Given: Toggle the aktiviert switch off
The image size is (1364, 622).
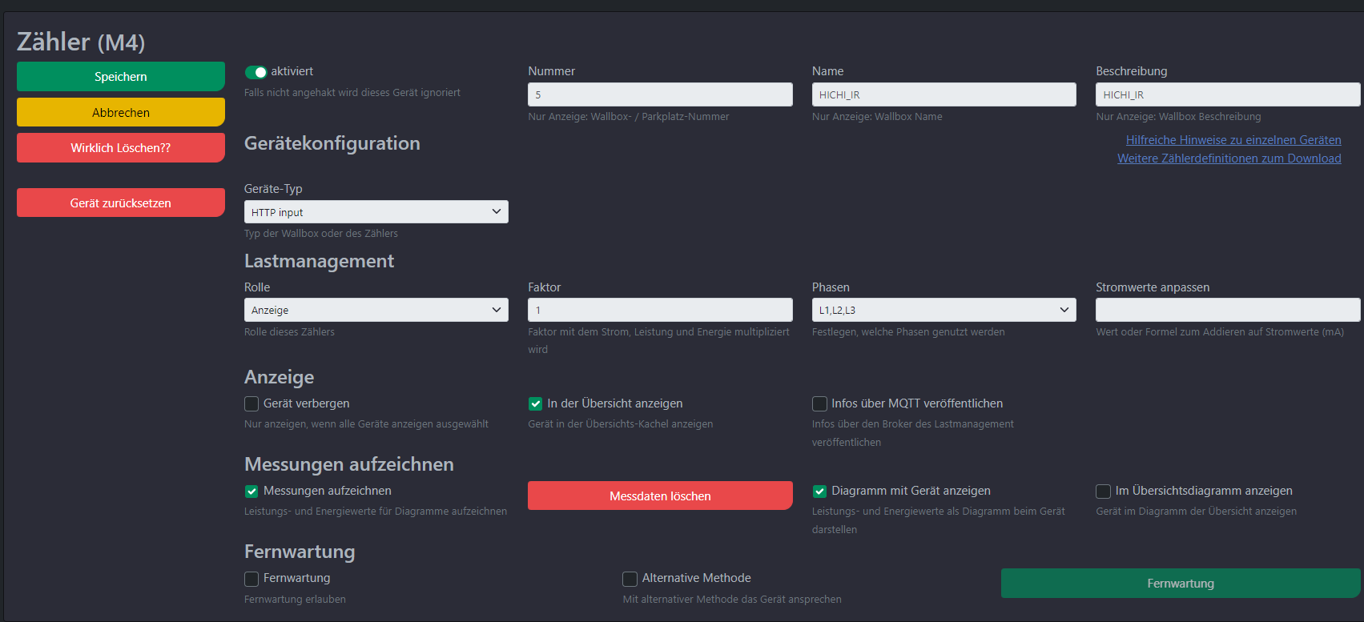Looking at the screenshot, I should click(x=255, y=72).
